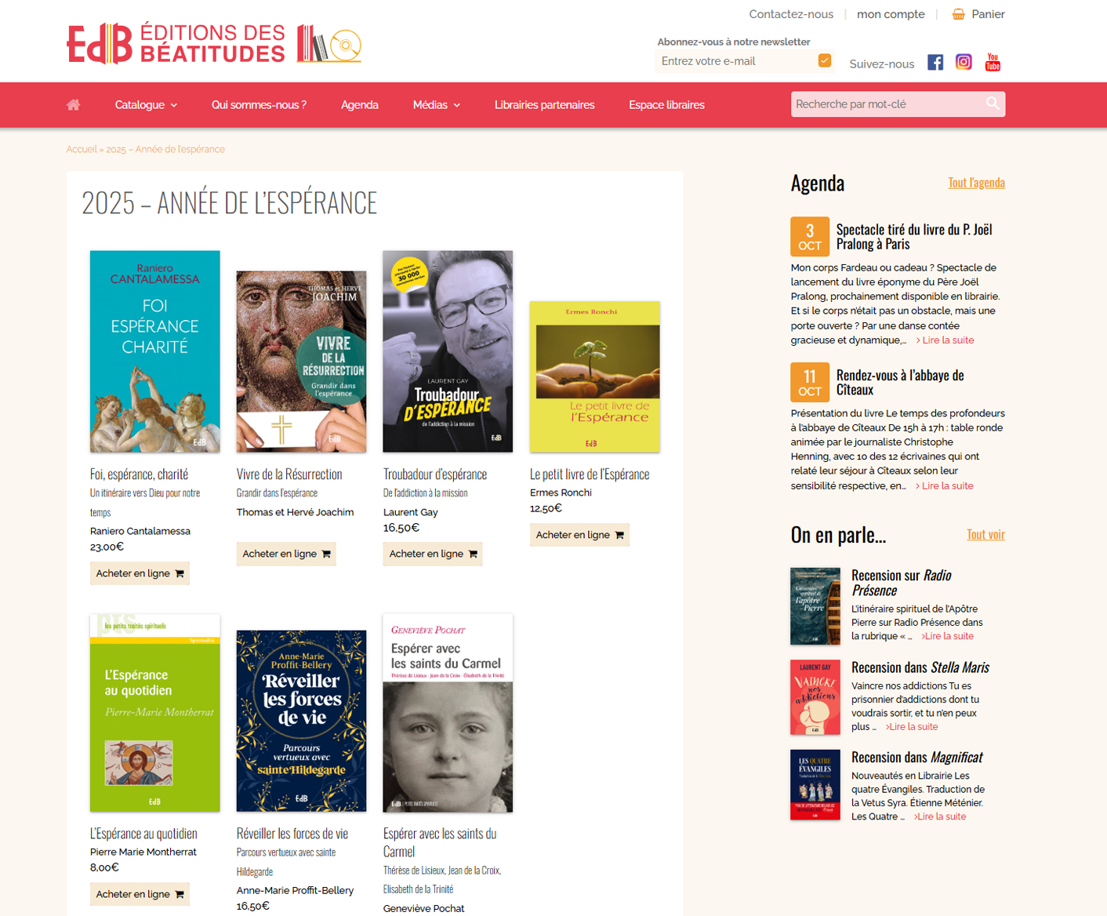Submit newsletter with orange check button
Screen dimensions: 1107x916
(x=825, y=60)
